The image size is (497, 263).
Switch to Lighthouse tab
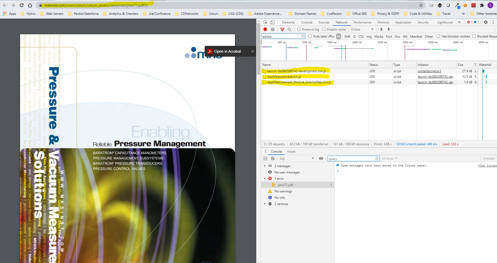click(x=445, y=22)
